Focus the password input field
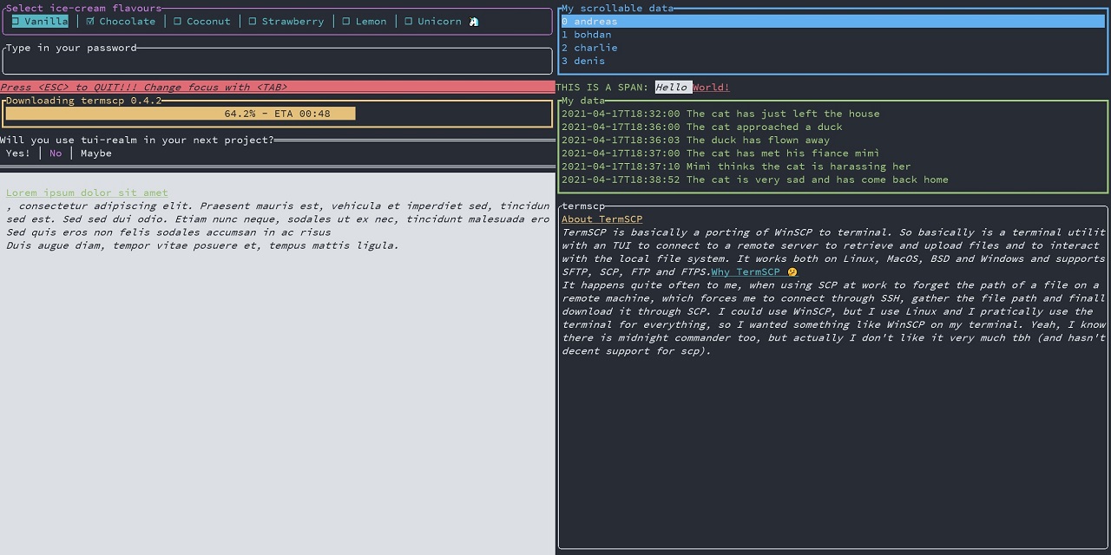Screen dimensions: 1111x555 (x=278, y=62)
